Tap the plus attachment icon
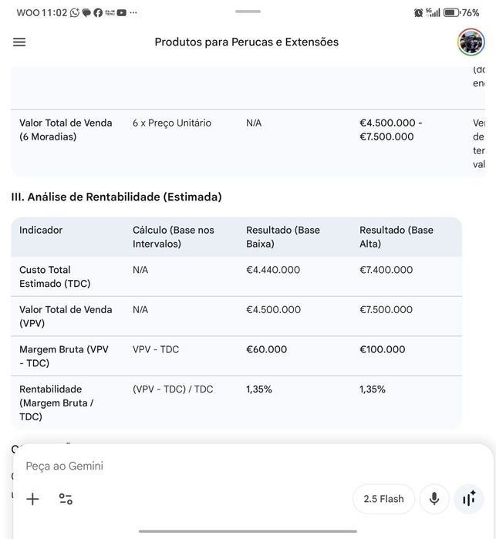Image resolution: width=496 pixels, height=539 pixels. [32, 499]
